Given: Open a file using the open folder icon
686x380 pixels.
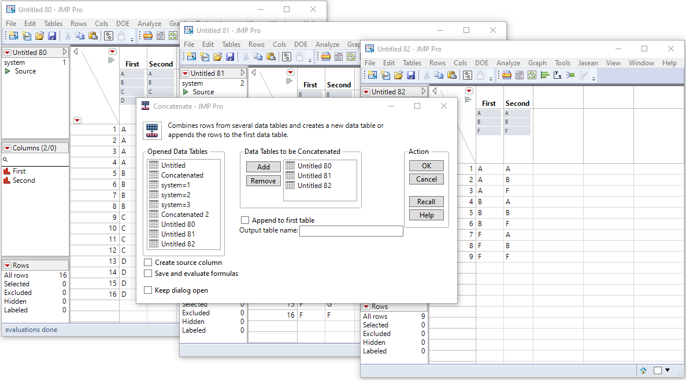Looking at the screenshot, I should 399,75.
